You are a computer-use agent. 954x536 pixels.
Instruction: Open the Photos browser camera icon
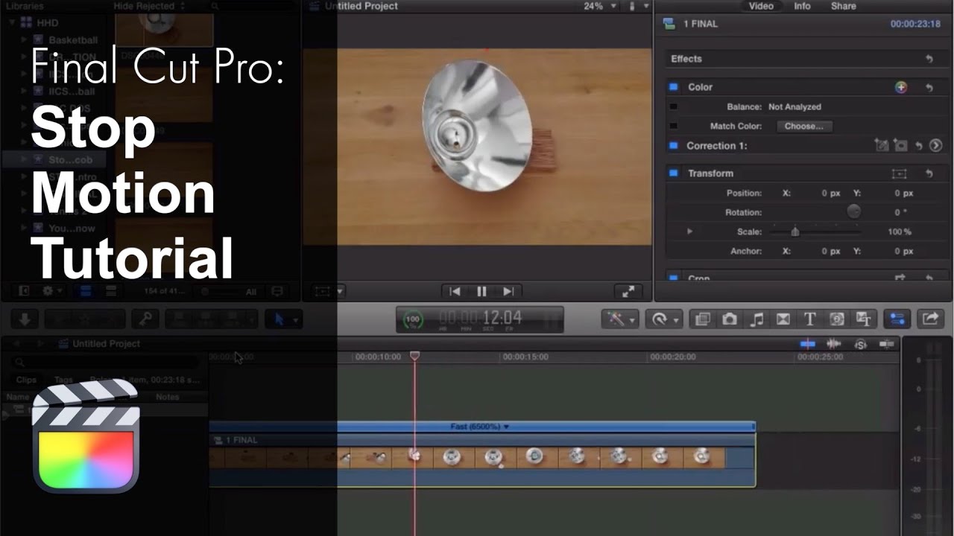coord(730,319)
